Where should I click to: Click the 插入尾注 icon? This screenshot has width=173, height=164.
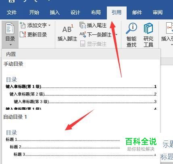click(83, 25)
